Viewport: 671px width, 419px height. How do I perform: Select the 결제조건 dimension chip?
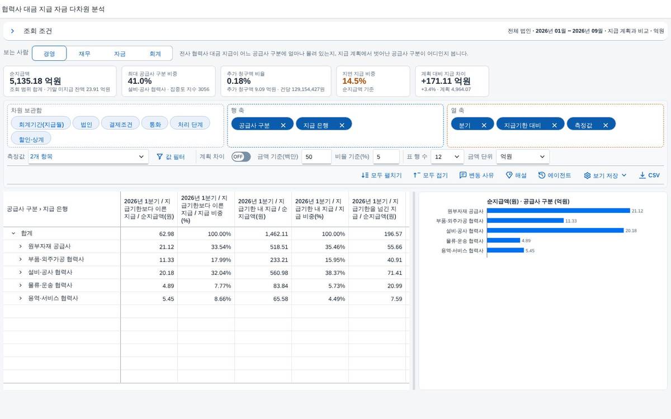pyautogui.click(x=120, y=125)
